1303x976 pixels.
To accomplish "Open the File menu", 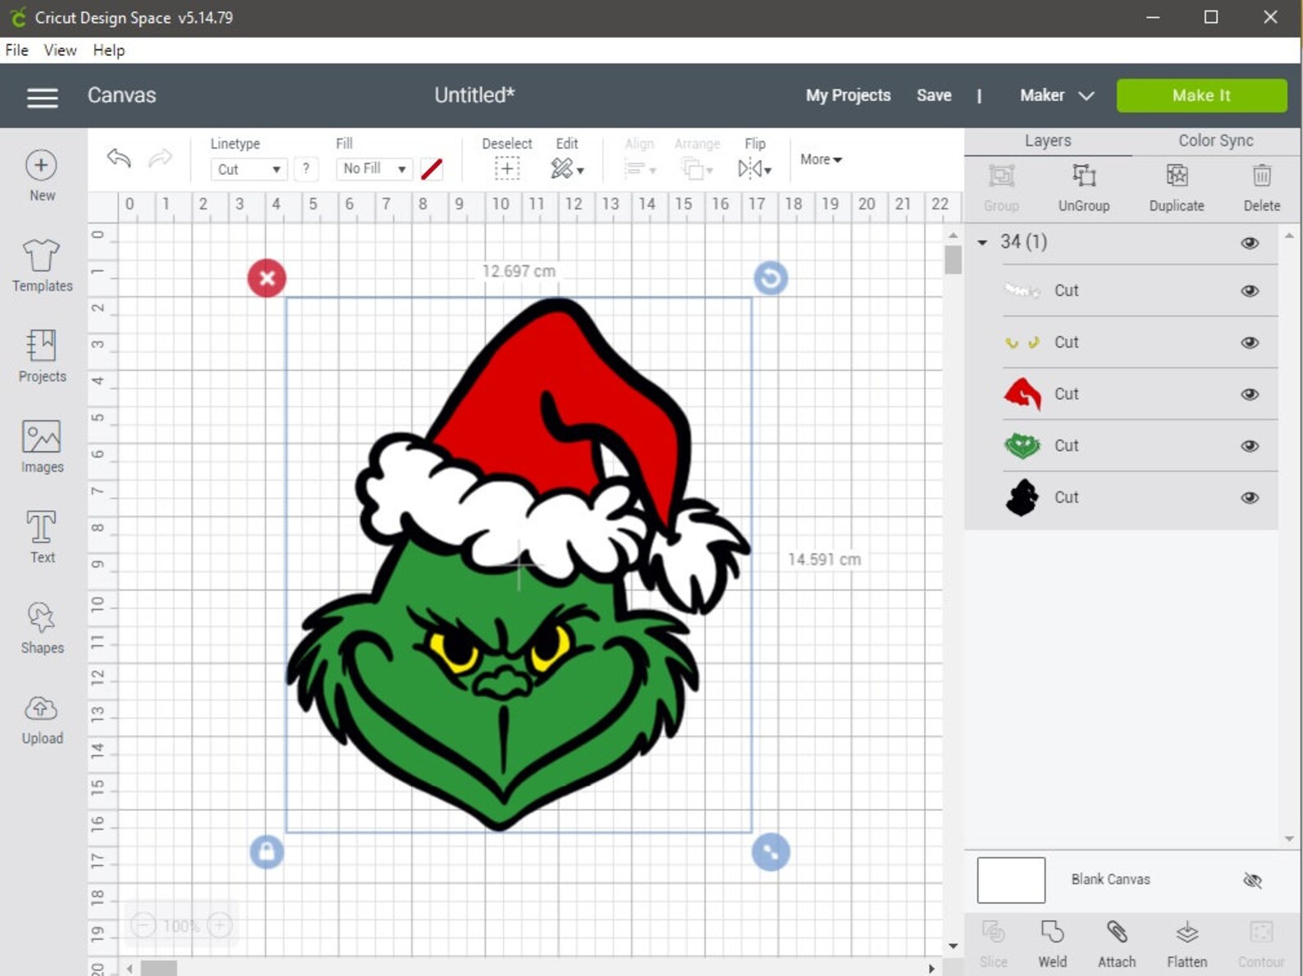I will pos(16,50).
